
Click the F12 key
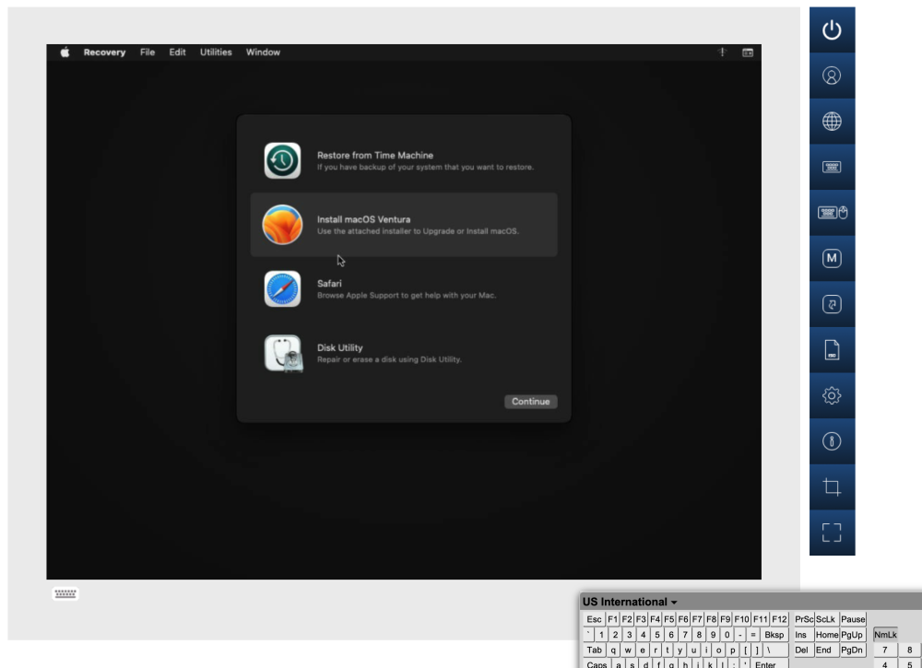coord(779,619)
